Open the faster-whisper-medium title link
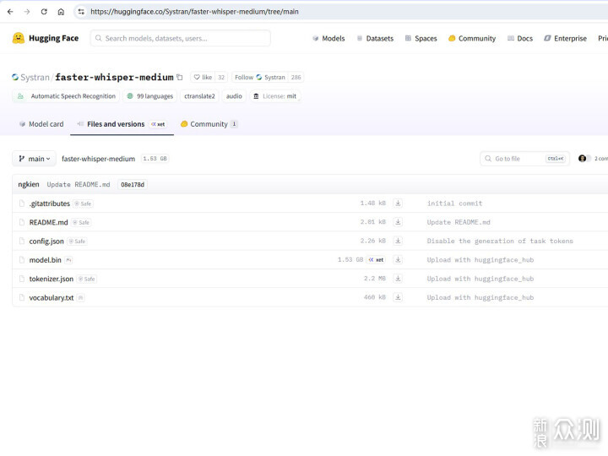This screenshot has height=456, width=608. point(114,77)
